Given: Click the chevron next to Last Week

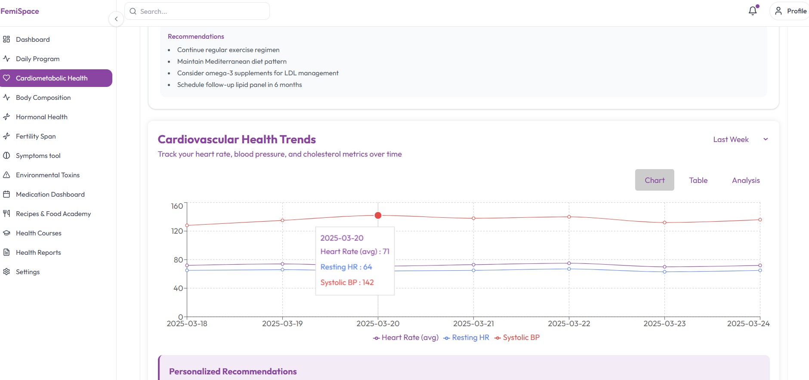Looking at the screenshot, I should pos(766,139).
